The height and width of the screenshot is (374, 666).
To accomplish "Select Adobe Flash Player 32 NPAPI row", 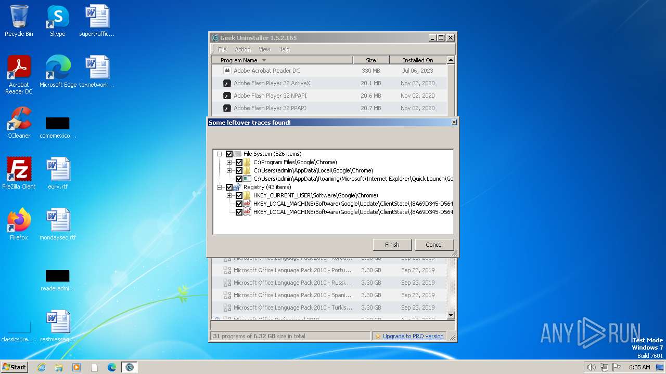I will pos(329,96).
